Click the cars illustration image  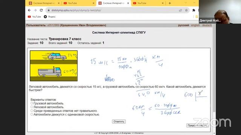pos(53,66)
